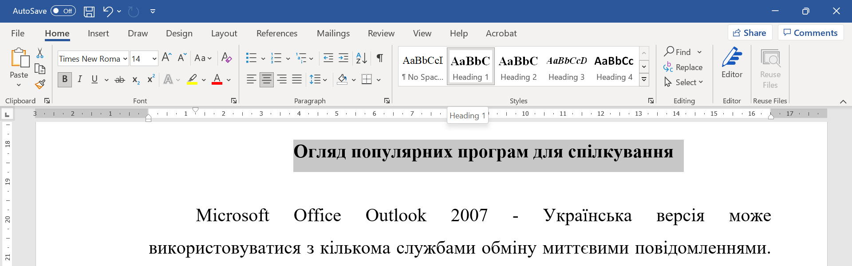Open Replace dialog
The height and width of the screenshot is (266, 852).
click(x=683, y=67)
